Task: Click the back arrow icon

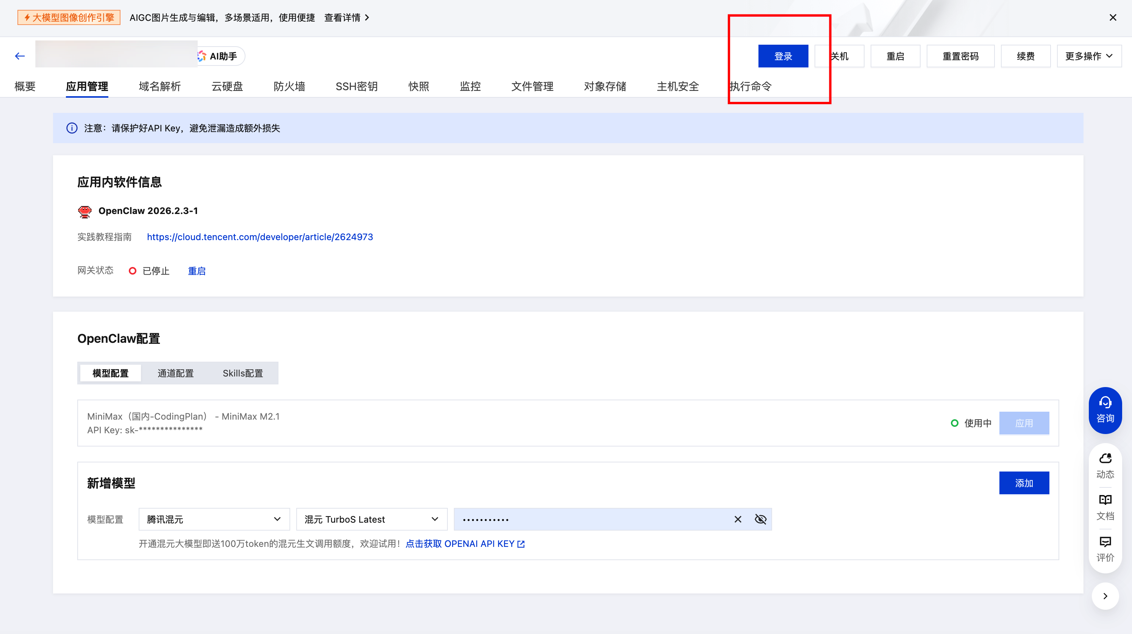Action: pyautogui.click(x=20, y=56)
